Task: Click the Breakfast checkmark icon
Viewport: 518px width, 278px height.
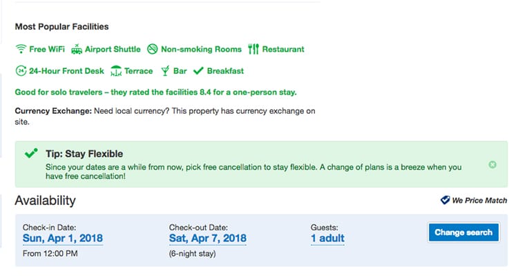Action: [198, 70]
